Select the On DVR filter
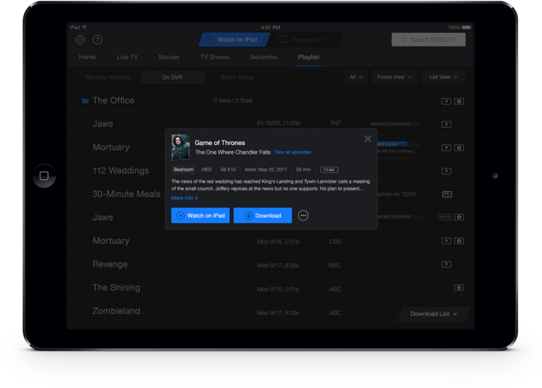Image resolution: width=542 pixels, height=388 pixels. (172, 77)
